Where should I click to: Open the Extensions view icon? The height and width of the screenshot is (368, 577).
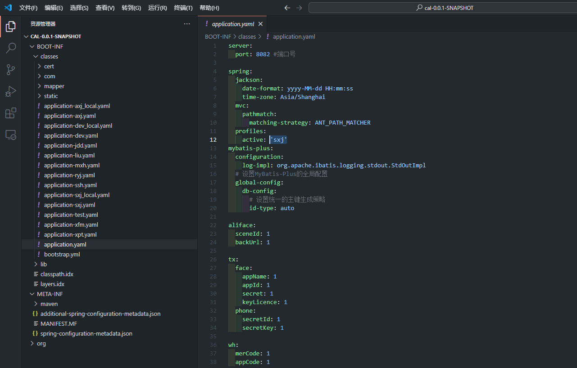(11, 113)
